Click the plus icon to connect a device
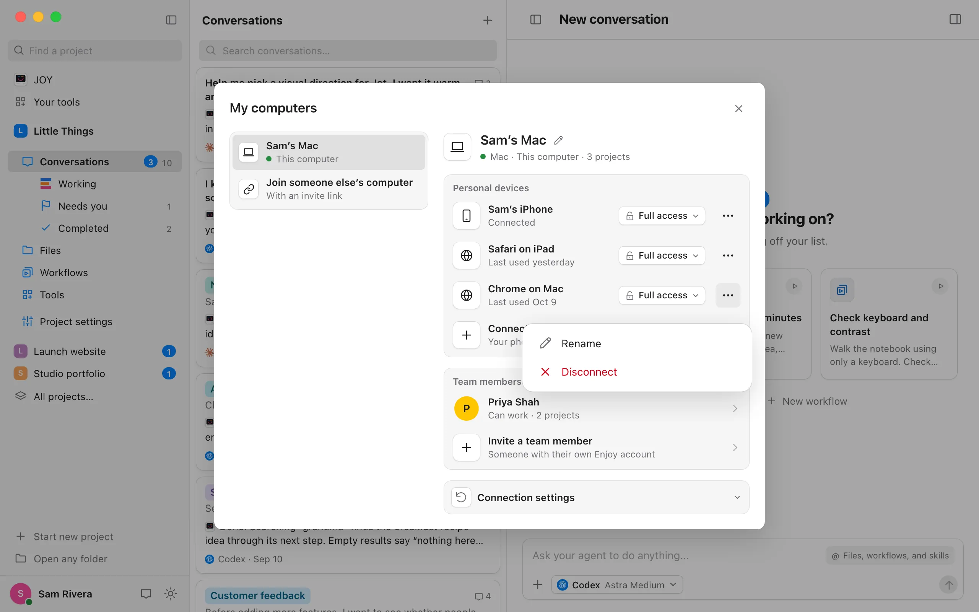Viewport: 979px width, 612px height. [467, 335]
